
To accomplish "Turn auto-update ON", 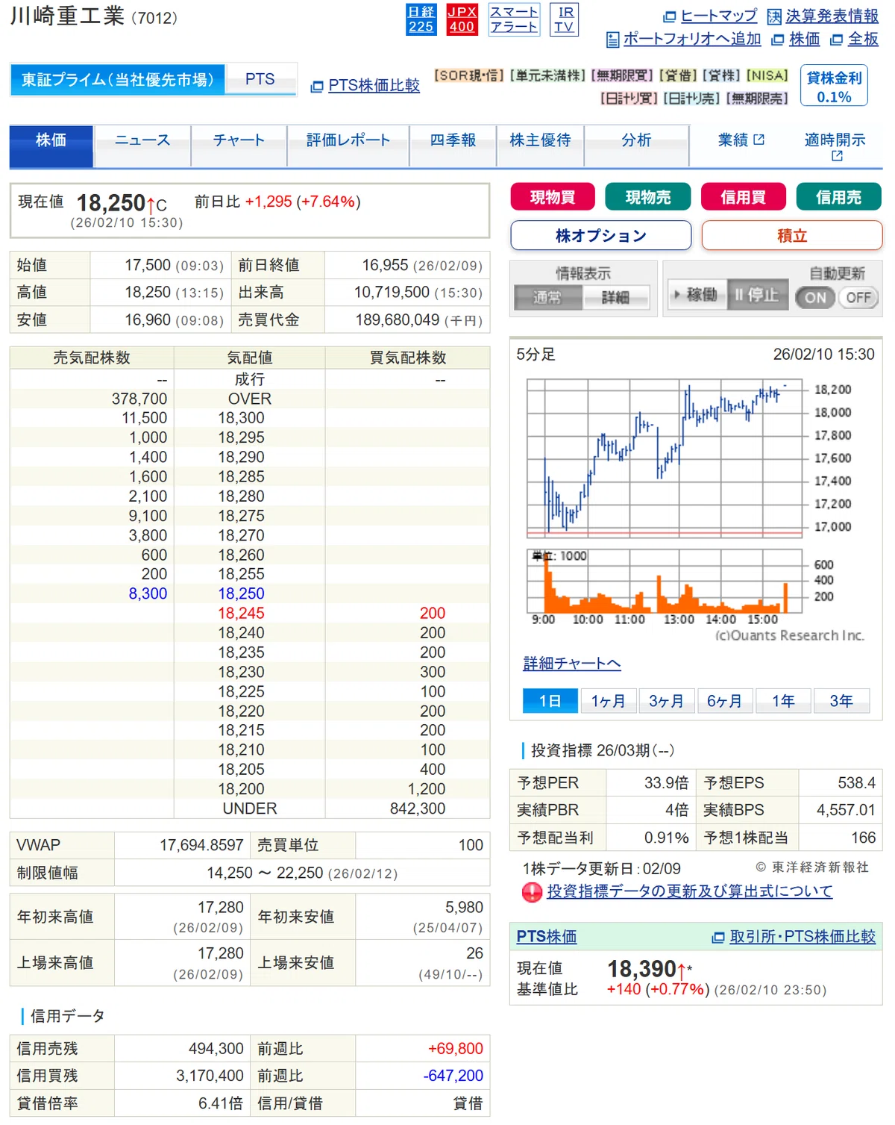I will point(815,298).
